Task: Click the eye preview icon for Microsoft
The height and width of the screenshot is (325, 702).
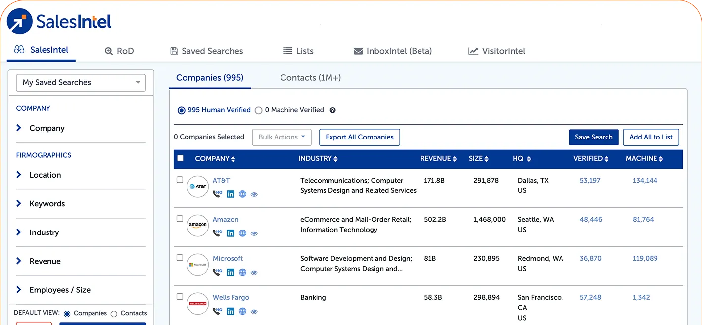Action: [x=254, y=272]
